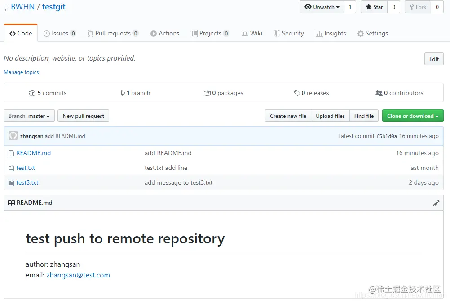
Task: Expand the Unwatch dropdown
Action: pyautogui.click(x=322, y=7)
